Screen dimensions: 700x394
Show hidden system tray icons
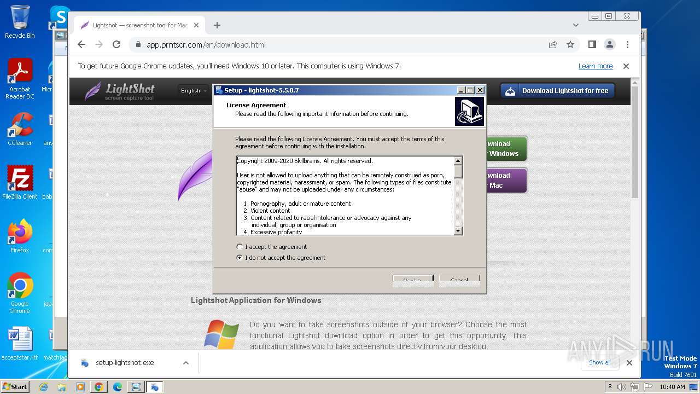click(x=610, y=387)
